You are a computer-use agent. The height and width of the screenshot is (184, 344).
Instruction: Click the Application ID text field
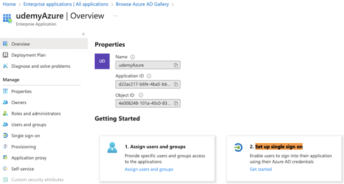click(144, 84)
